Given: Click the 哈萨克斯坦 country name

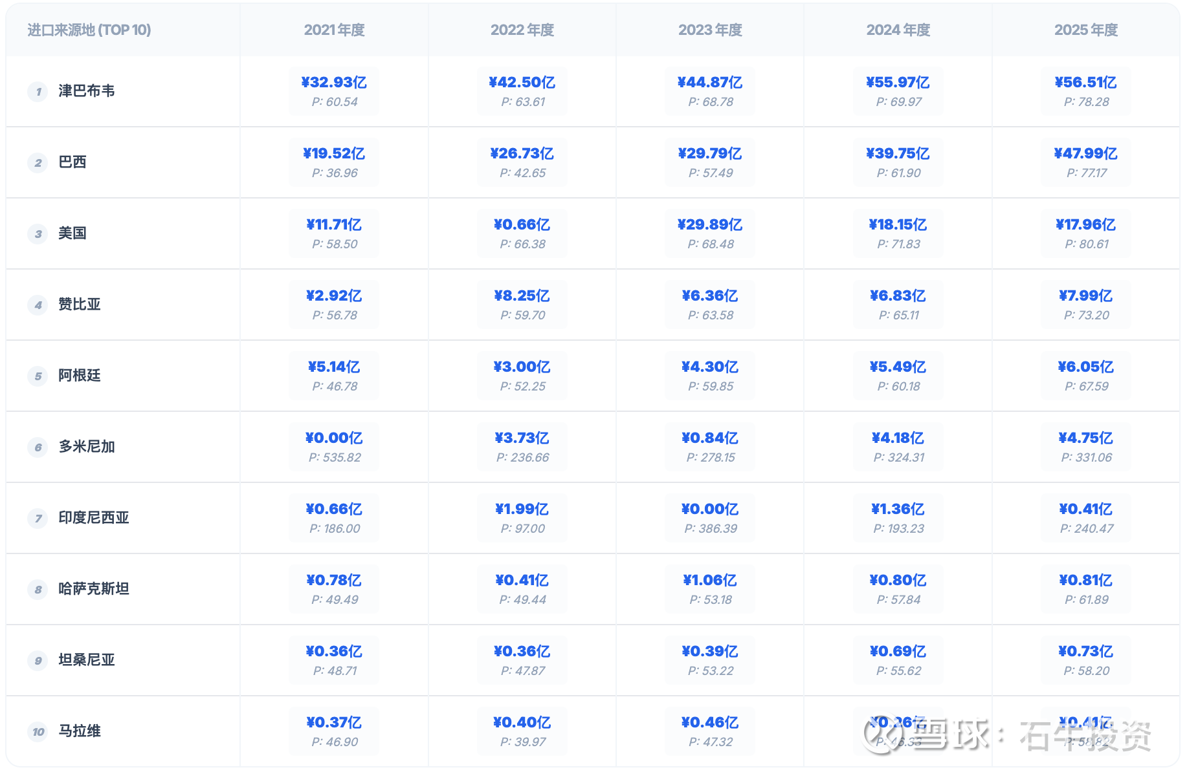Looking at the screenshot, I should [94, 589].
